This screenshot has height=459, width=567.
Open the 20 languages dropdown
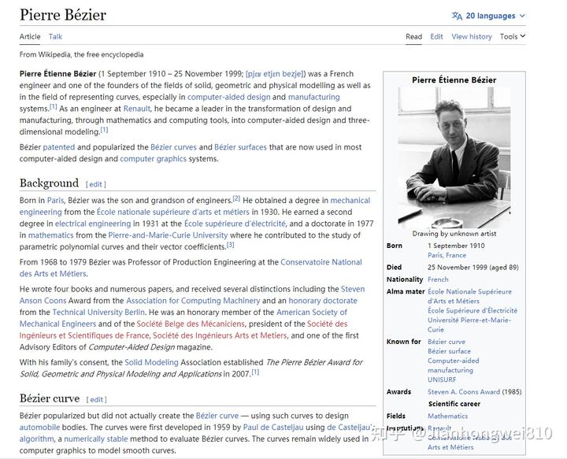[x=488, y=16]
